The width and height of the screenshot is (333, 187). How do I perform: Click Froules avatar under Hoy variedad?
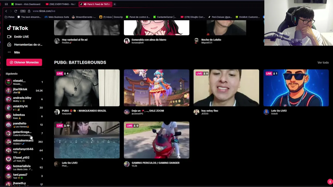[57, 41]
